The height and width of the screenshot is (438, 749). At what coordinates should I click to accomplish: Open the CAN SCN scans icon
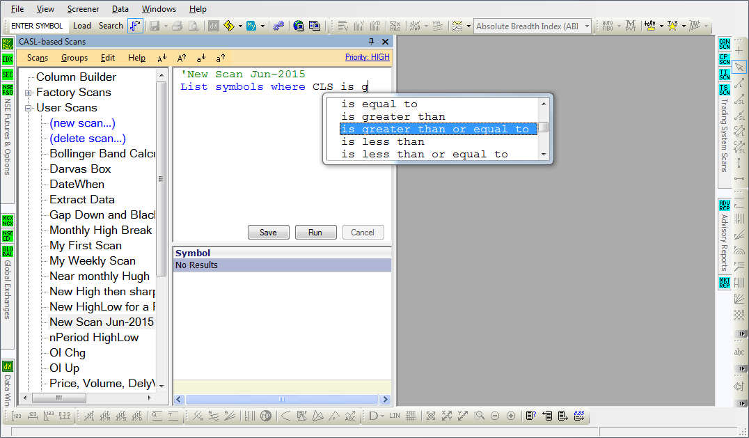point(724,44)
